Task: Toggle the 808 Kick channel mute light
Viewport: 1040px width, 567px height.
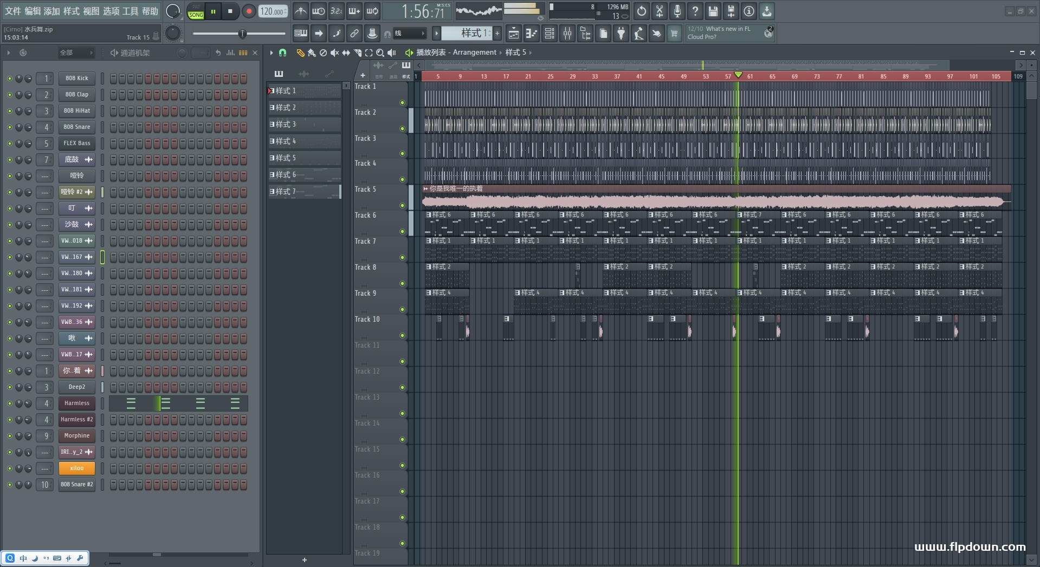Action: click(x=9, y=79)
